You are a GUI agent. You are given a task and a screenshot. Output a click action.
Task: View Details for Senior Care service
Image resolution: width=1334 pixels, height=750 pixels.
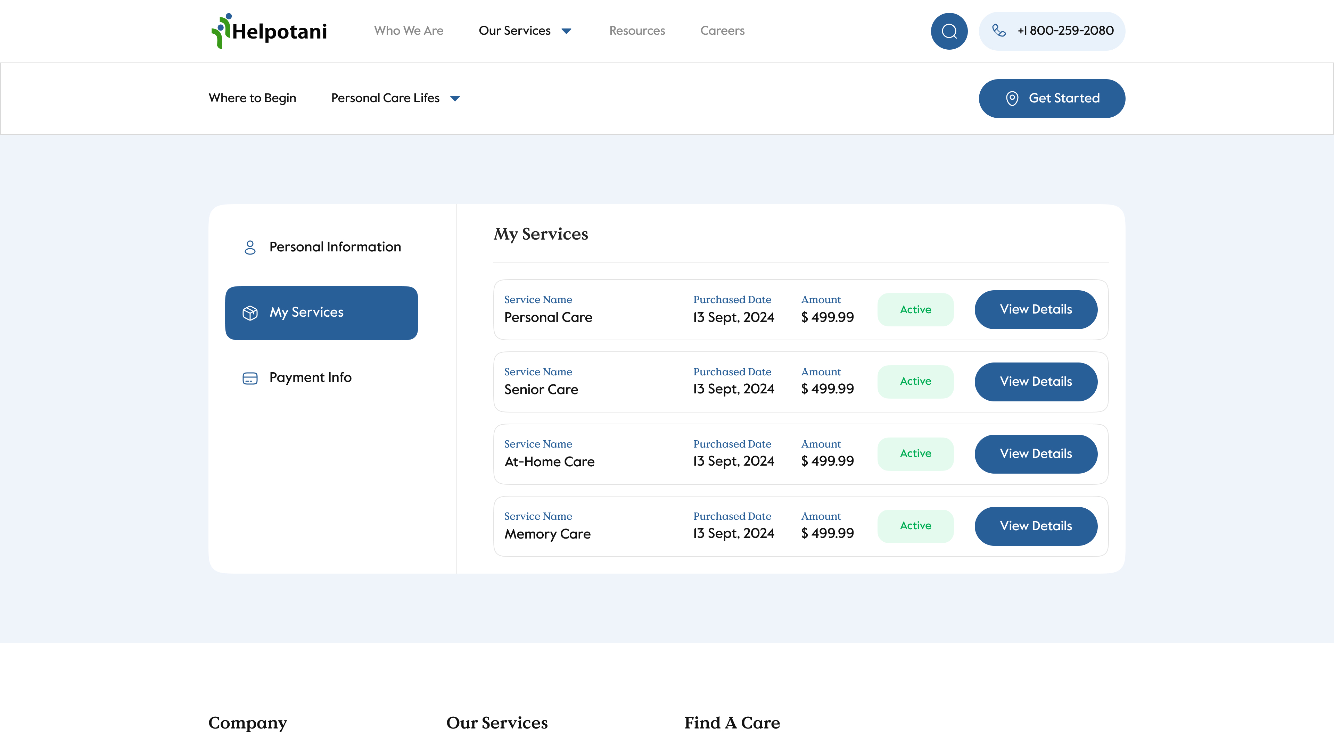coord(1036,382)
